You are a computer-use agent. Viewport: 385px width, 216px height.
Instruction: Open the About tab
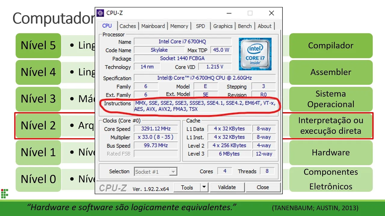[265, 26]
